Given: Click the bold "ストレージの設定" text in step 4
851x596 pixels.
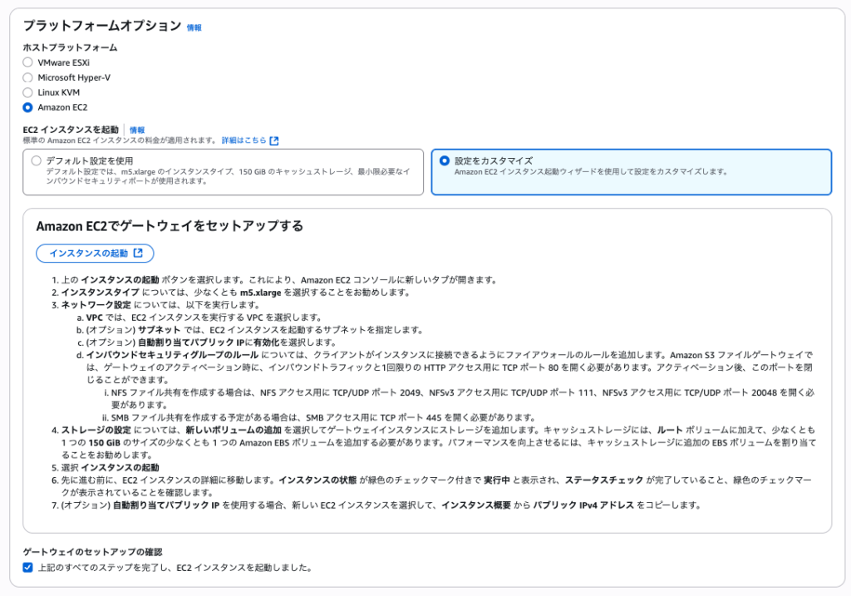Looking at the screenshot, I should tap(96, 431).
